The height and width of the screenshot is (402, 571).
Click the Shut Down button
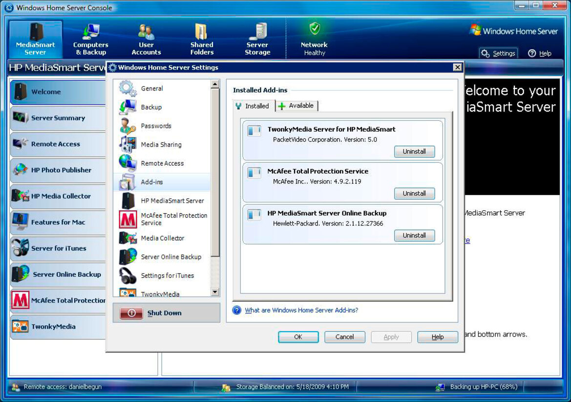[167, 313]
